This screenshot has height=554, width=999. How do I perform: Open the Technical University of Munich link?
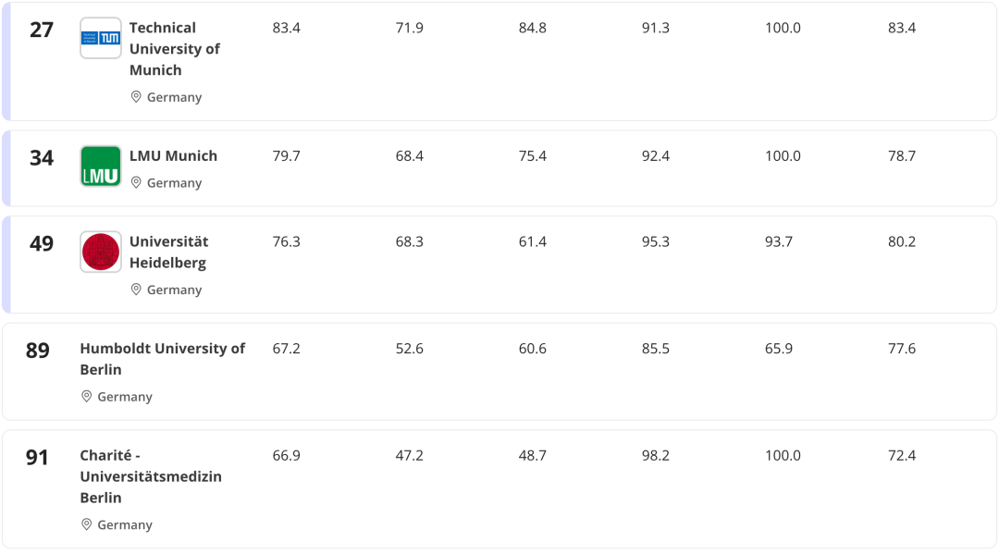(x=174, y=49)
